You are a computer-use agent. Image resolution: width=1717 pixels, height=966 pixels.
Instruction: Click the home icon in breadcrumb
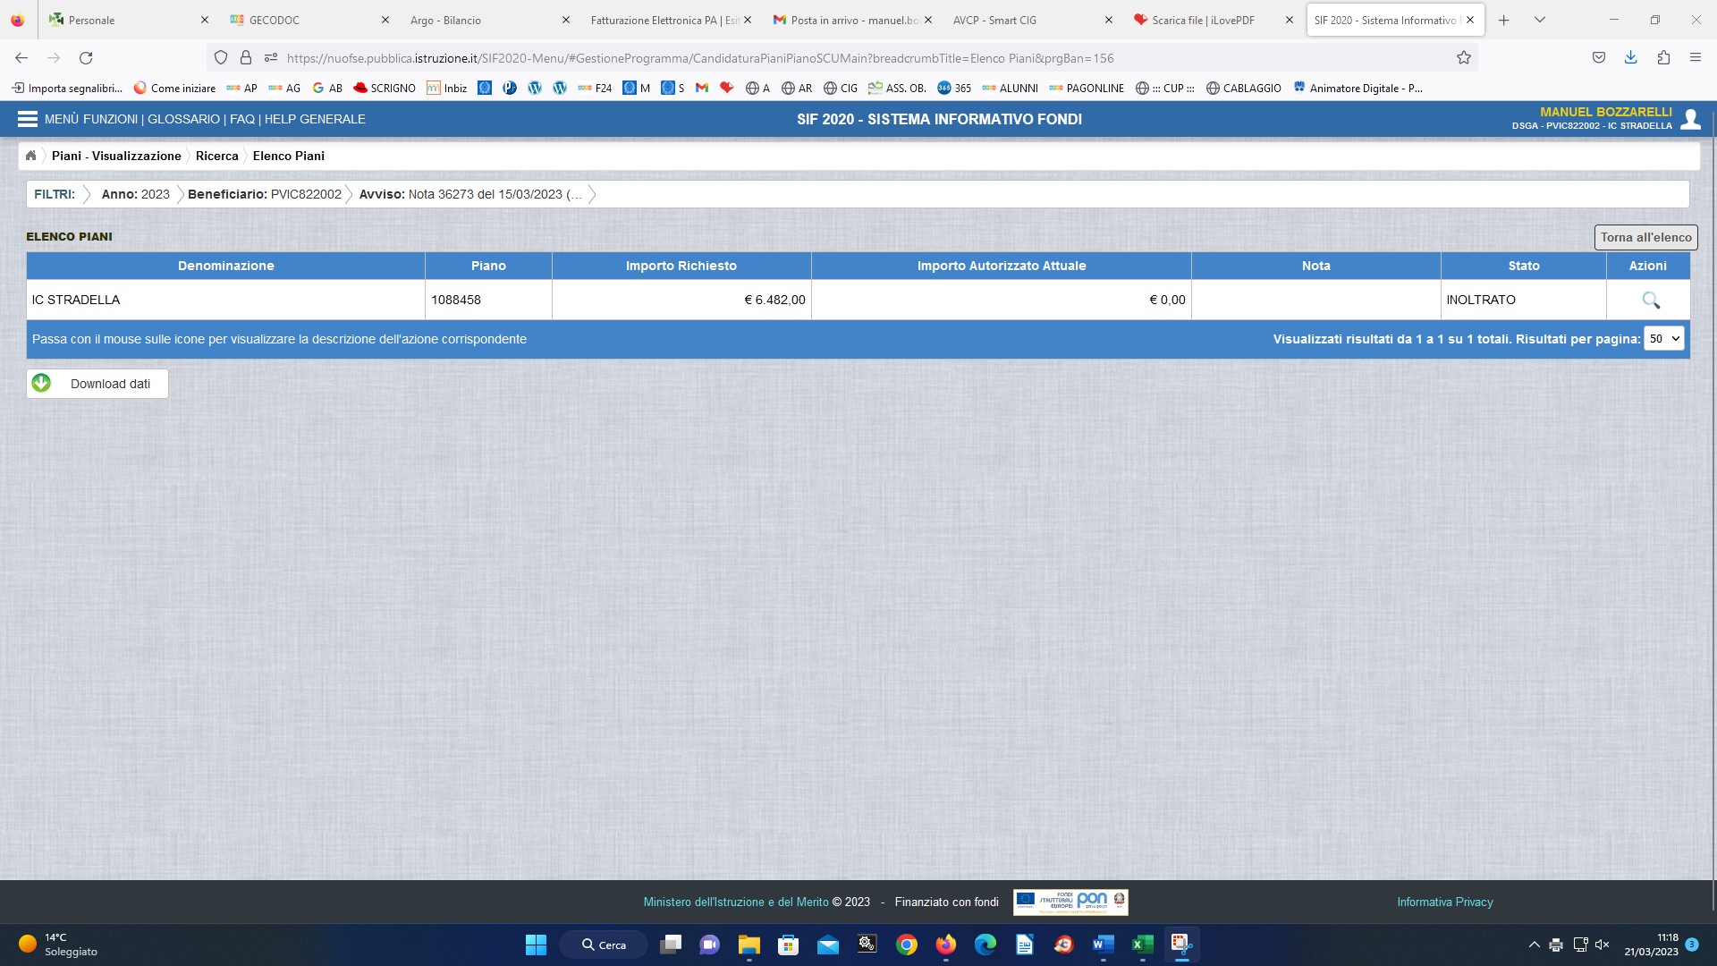click(31, 156)
